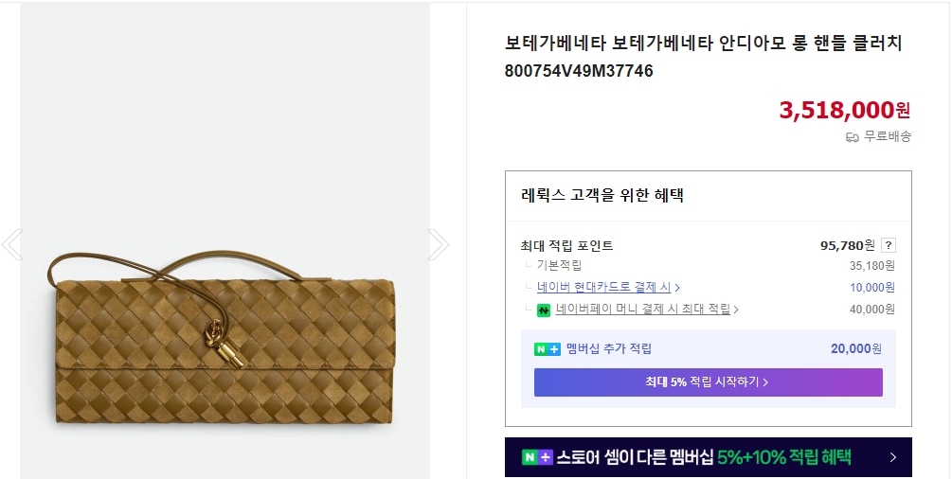Click the arrow on the membership banner
This screenshot has width=952, height=479.
(x=892, y=458)
